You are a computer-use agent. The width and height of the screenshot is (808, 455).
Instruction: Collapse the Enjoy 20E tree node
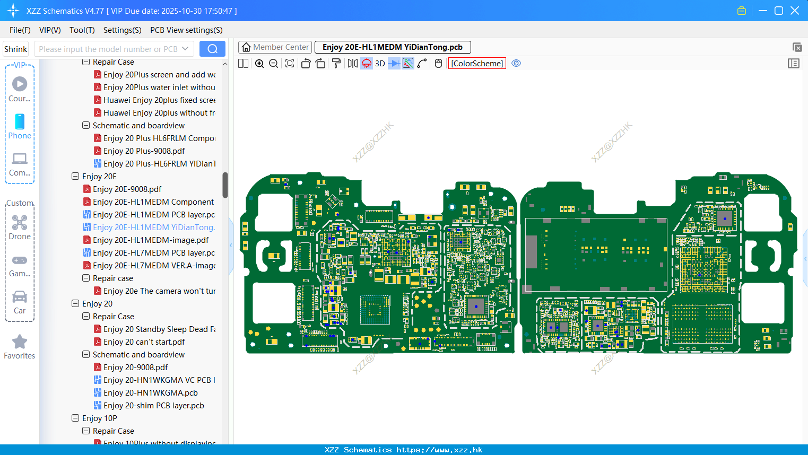pyautogui.click(x=75, y=176)
